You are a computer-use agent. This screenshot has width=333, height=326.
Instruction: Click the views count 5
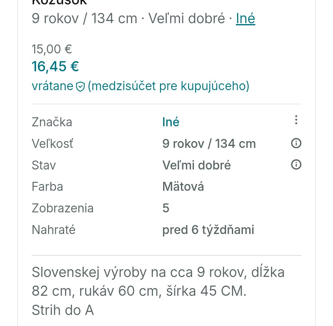click(x=166, y=208)
